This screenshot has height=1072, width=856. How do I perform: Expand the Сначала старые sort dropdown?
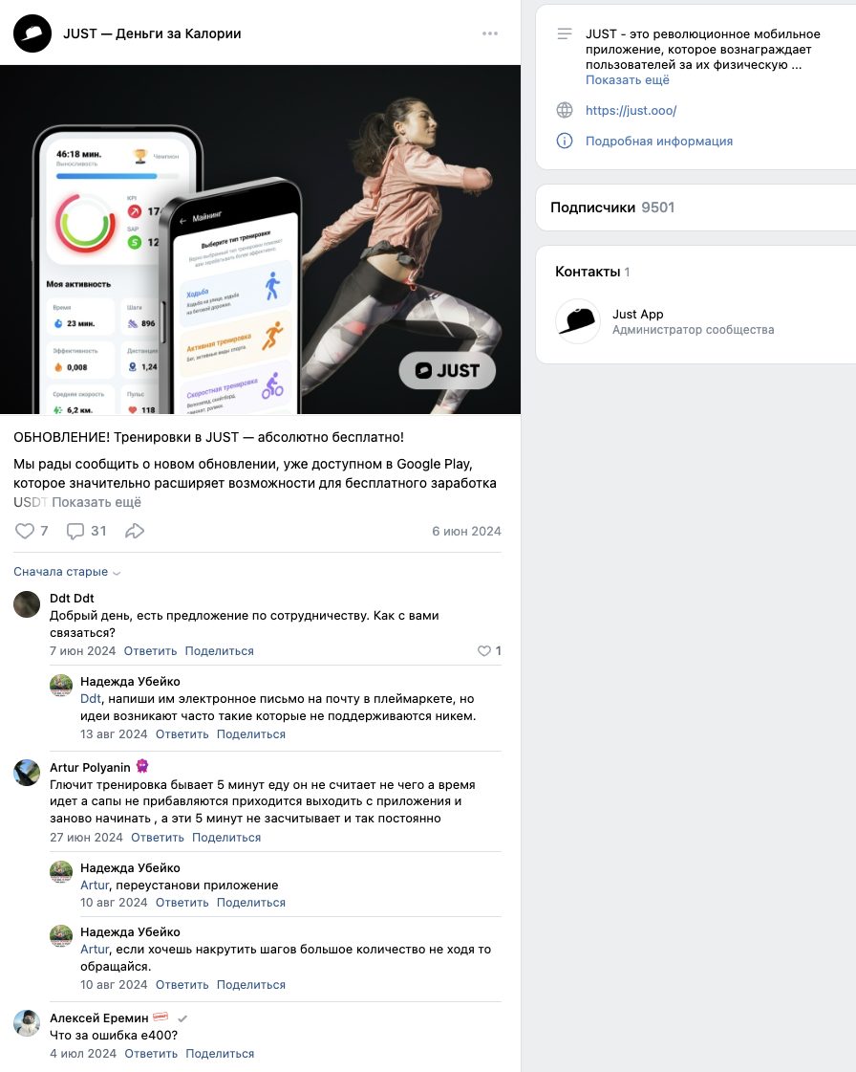click(x=67, y=572)
